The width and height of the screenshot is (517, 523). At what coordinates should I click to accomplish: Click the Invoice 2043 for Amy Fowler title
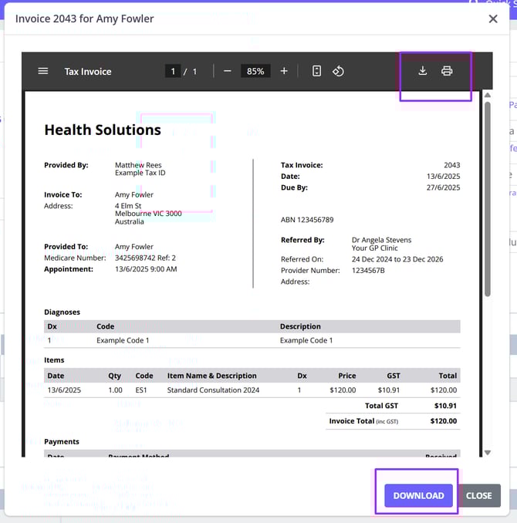(85, 19)
